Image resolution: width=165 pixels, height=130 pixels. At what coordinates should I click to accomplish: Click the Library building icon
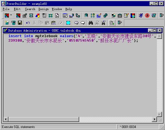click(x=120, y=16)
